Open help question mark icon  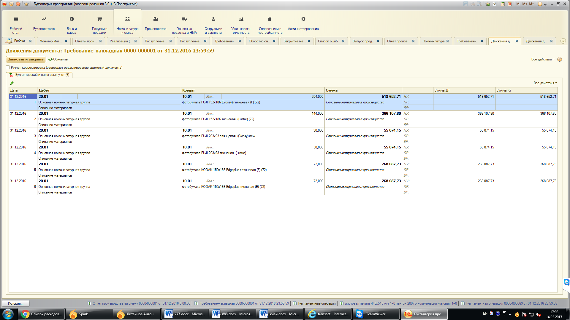559,59
